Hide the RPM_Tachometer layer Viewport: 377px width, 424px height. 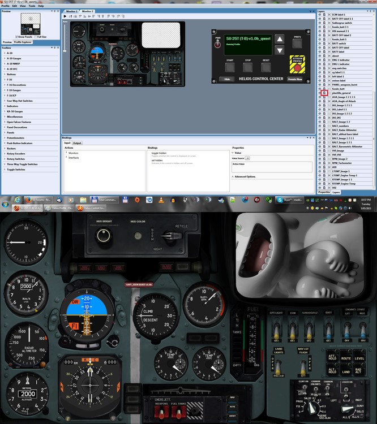(x=320, y=163)
